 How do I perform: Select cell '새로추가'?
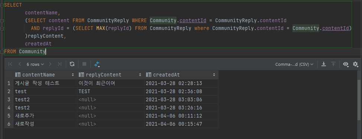coord(45,116)
